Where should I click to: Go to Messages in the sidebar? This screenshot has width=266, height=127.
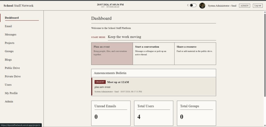pyautogui.click(x=11, y=35)
